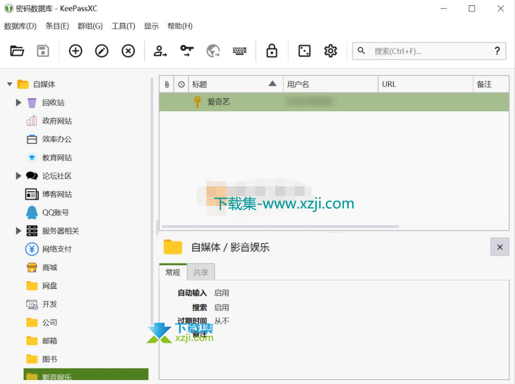Click the KeePassXC title bar logo

(x=8, y=8)
